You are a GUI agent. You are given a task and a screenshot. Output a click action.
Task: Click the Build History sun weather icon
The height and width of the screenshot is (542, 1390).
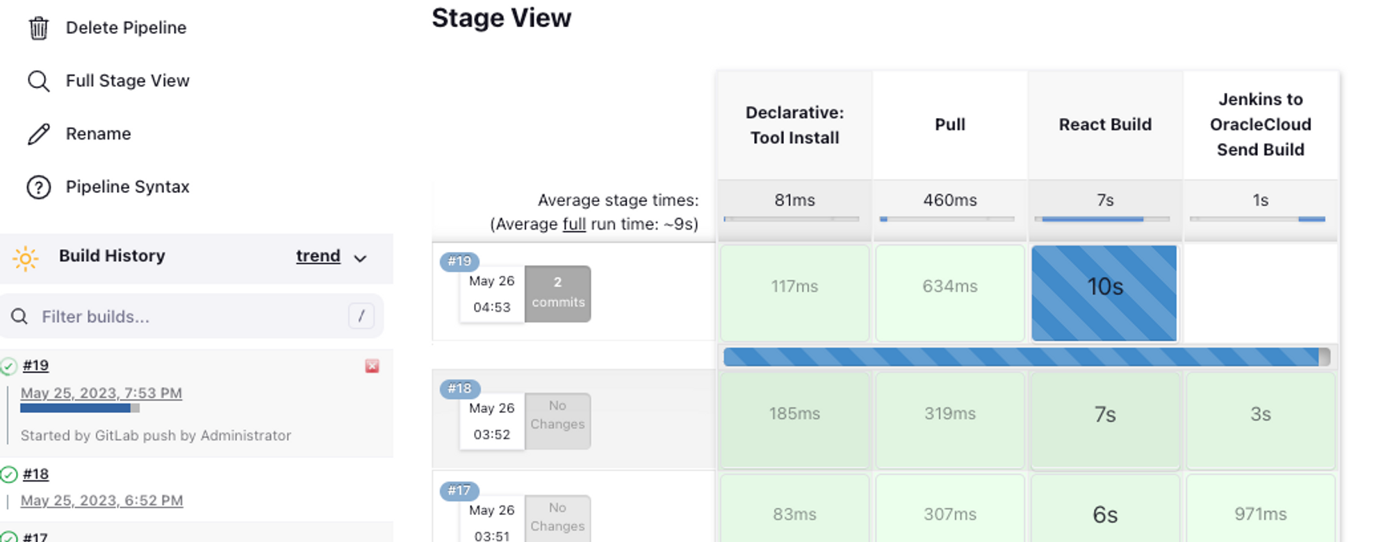26,258
